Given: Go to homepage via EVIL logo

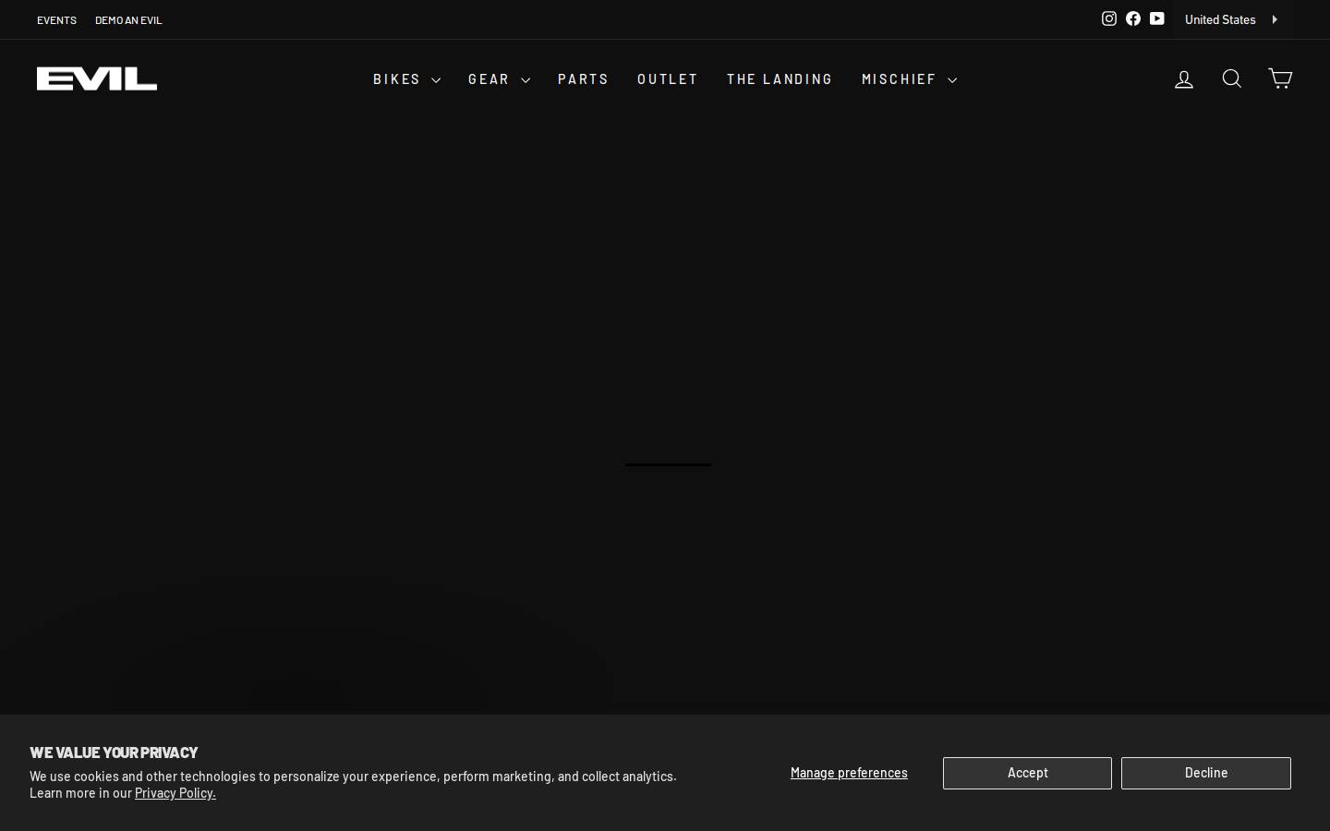Looking at the screenshot, I should click(97, 78).
